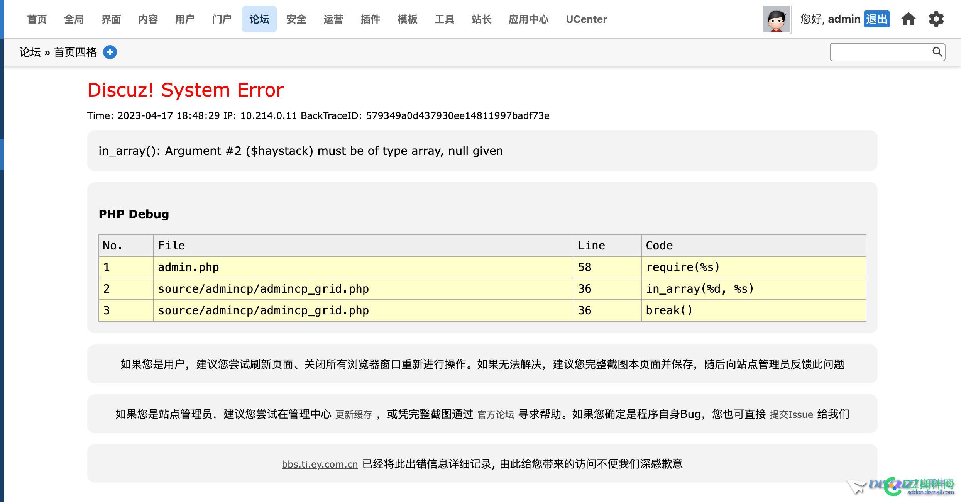Image resolution: width=961 pixels, height=502 pixels.
Task: Log out with the 退出 button
Action: click(876, 19)
